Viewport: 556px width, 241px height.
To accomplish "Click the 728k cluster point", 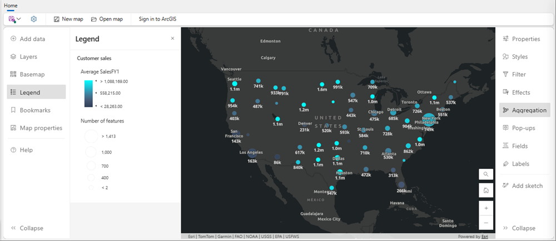I will point(388,129).
